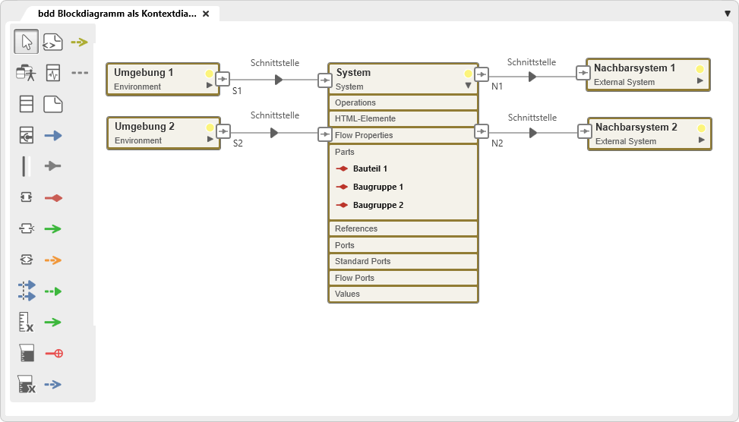Close the bdd Blockdiagramm tab
The width and height of the screenshot is (739, 422).
pos(206,14)
